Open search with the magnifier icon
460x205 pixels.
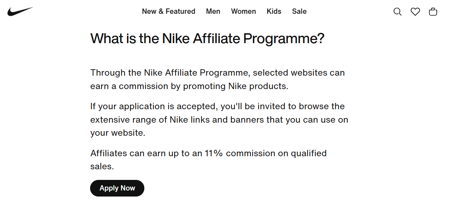(398, 12)
